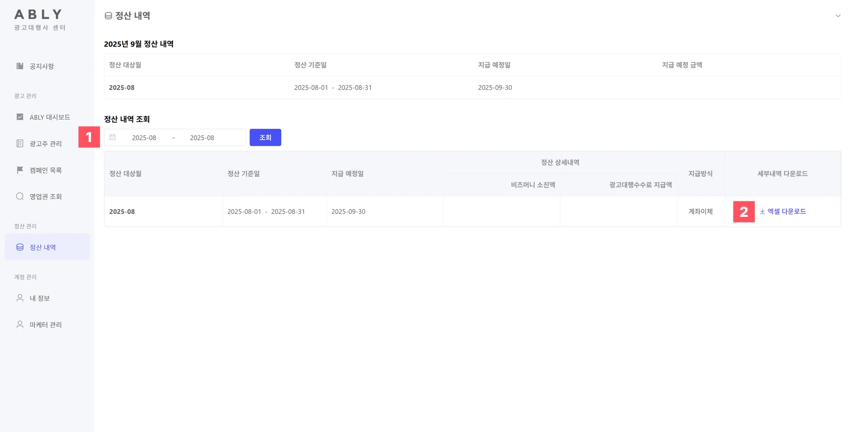Open the start month picker showing 2025-08

[x=144, y=137]
